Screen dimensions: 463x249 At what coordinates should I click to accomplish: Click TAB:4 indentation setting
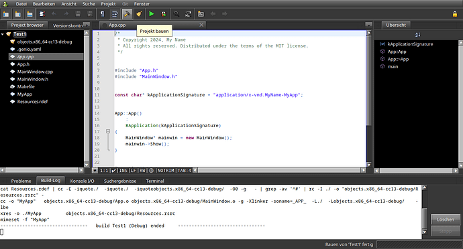[x=185, y=170]
